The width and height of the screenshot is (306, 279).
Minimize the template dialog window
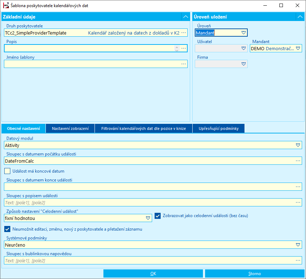265,5
